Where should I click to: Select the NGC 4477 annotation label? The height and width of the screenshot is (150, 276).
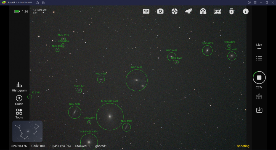click(232, 50)
